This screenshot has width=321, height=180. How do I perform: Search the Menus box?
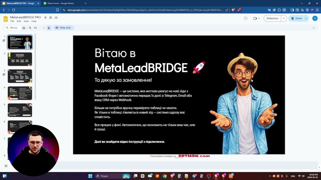tap(12, 28)
